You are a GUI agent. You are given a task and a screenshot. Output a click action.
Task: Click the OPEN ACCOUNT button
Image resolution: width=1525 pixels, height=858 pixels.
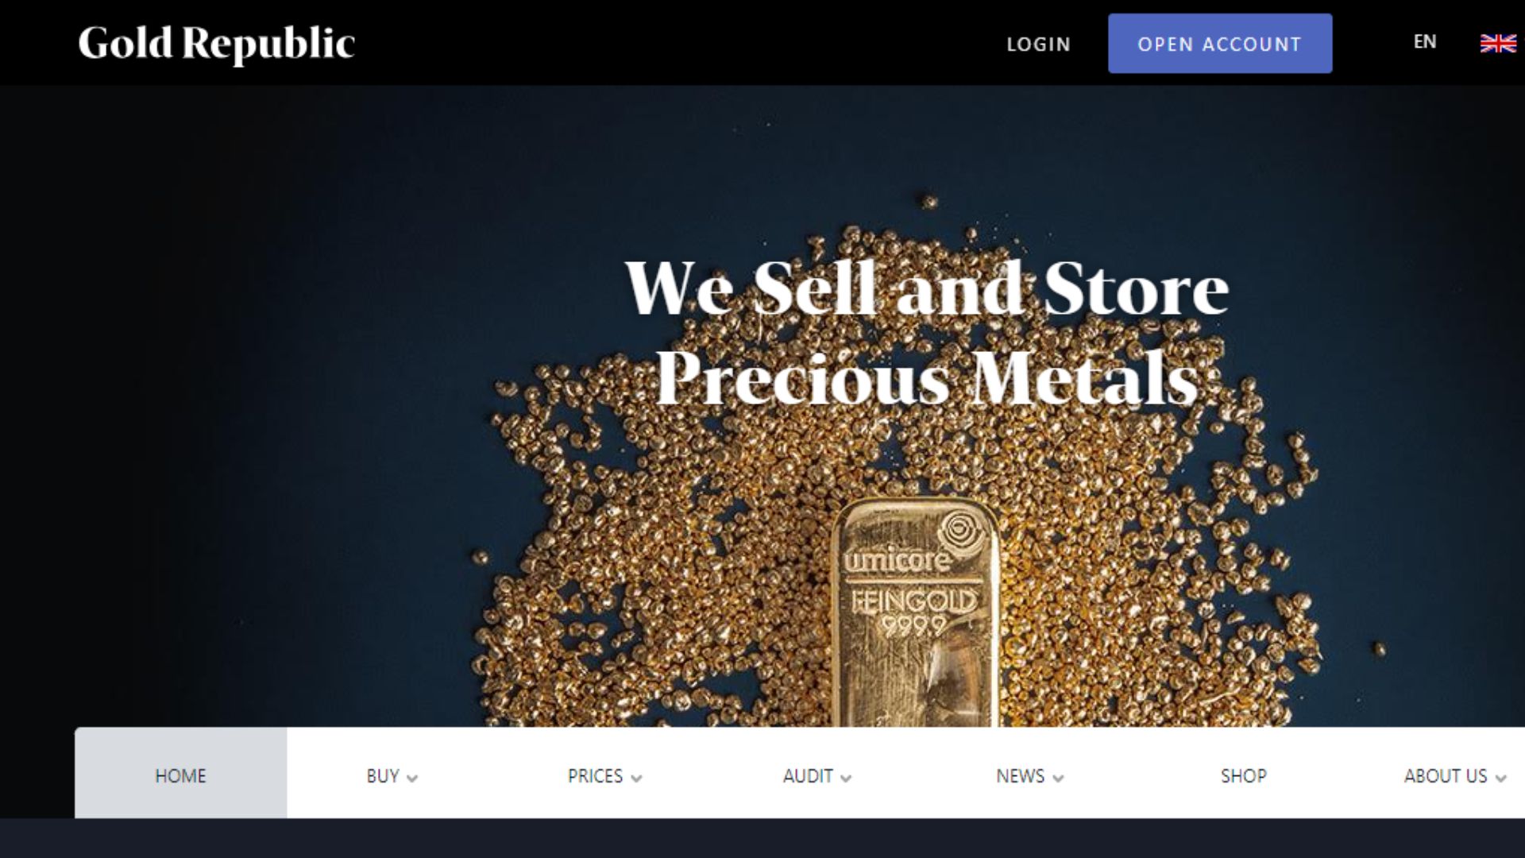pyautogui.click(x=1220, y=44)
